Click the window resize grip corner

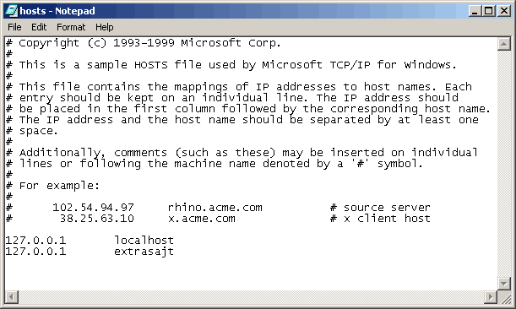point(505,297)
